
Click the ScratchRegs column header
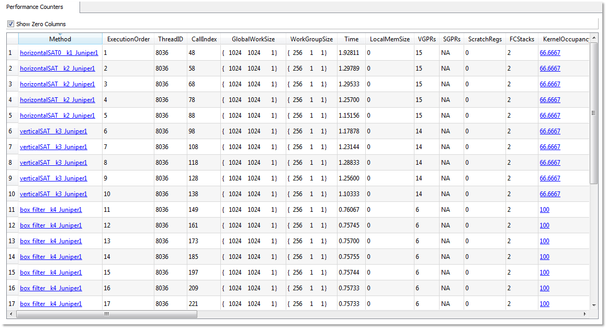click(x=485, y=39)
